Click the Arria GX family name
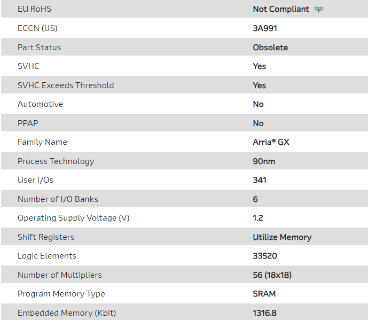The width and height of the screenshot is (368, 320). click(271, 142)
